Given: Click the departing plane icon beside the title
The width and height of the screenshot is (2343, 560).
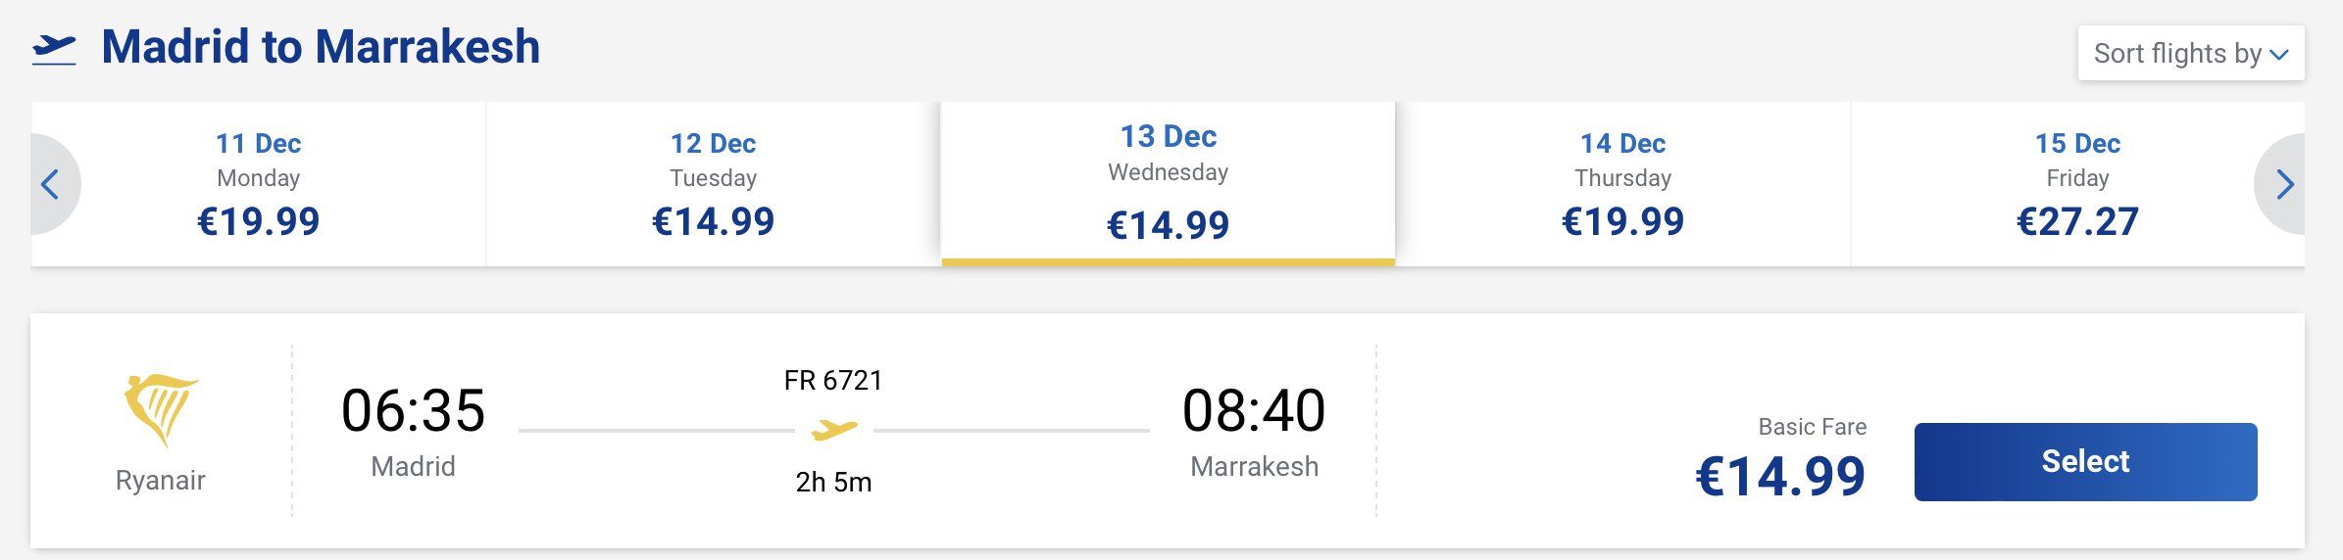Looking at the screenshot, I should pyautogui.click(x=53, y=49).
